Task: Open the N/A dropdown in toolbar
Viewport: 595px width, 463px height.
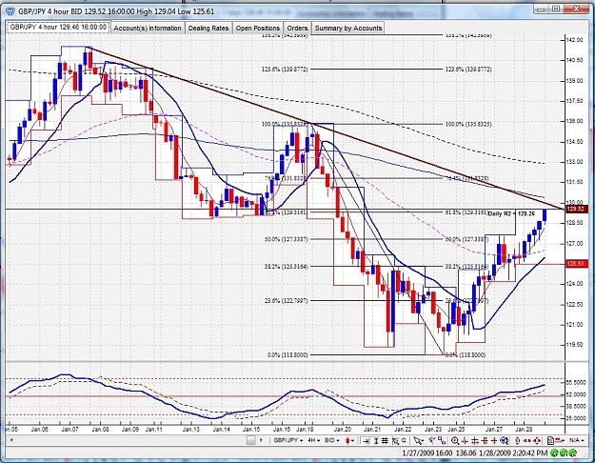Action: pos(576,440)
